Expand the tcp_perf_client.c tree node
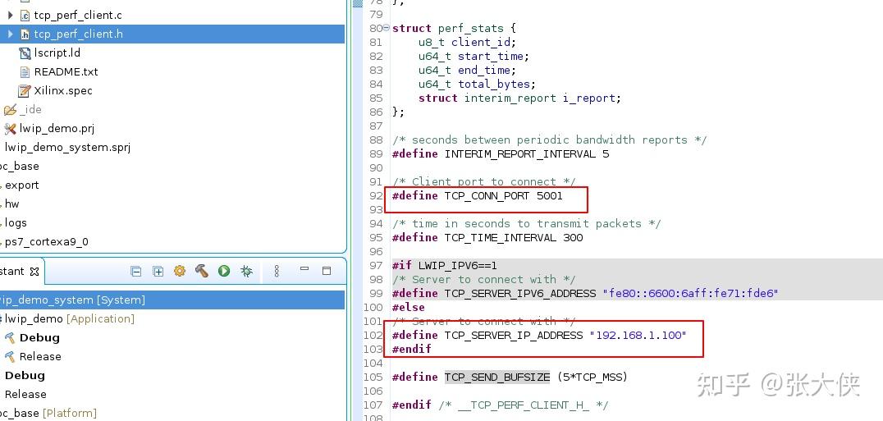883x421 pixels. click(10, 16)
